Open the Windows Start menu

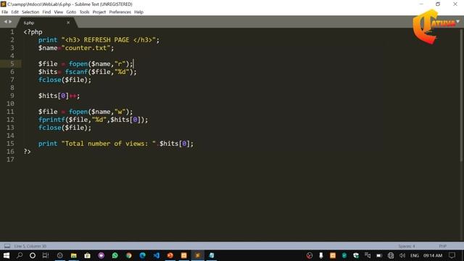pos(6,255)
